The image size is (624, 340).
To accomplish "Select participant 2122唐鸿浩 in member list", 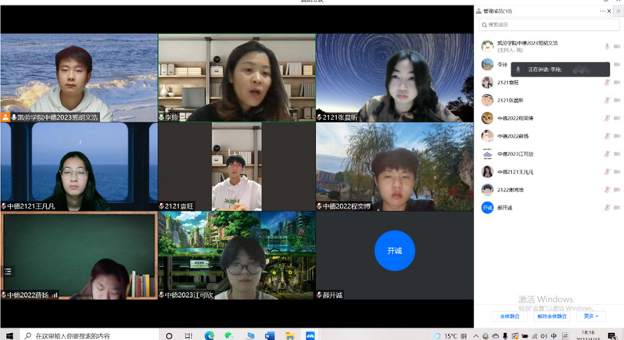I will point(516,190).
